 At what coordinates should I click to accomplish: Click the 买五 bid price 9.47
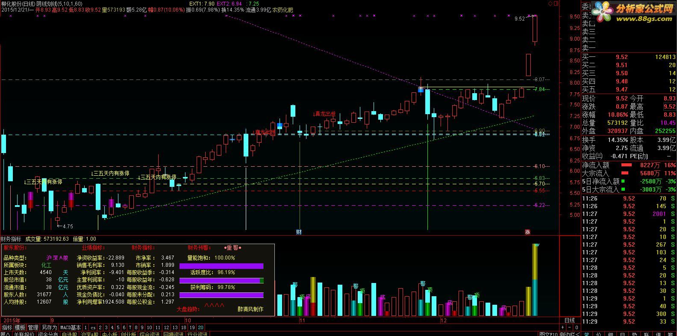[622, 89]
